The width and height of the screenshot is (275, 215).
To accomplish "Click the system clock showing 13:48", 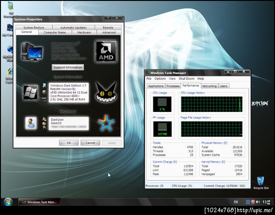I will tap(266, 202).
